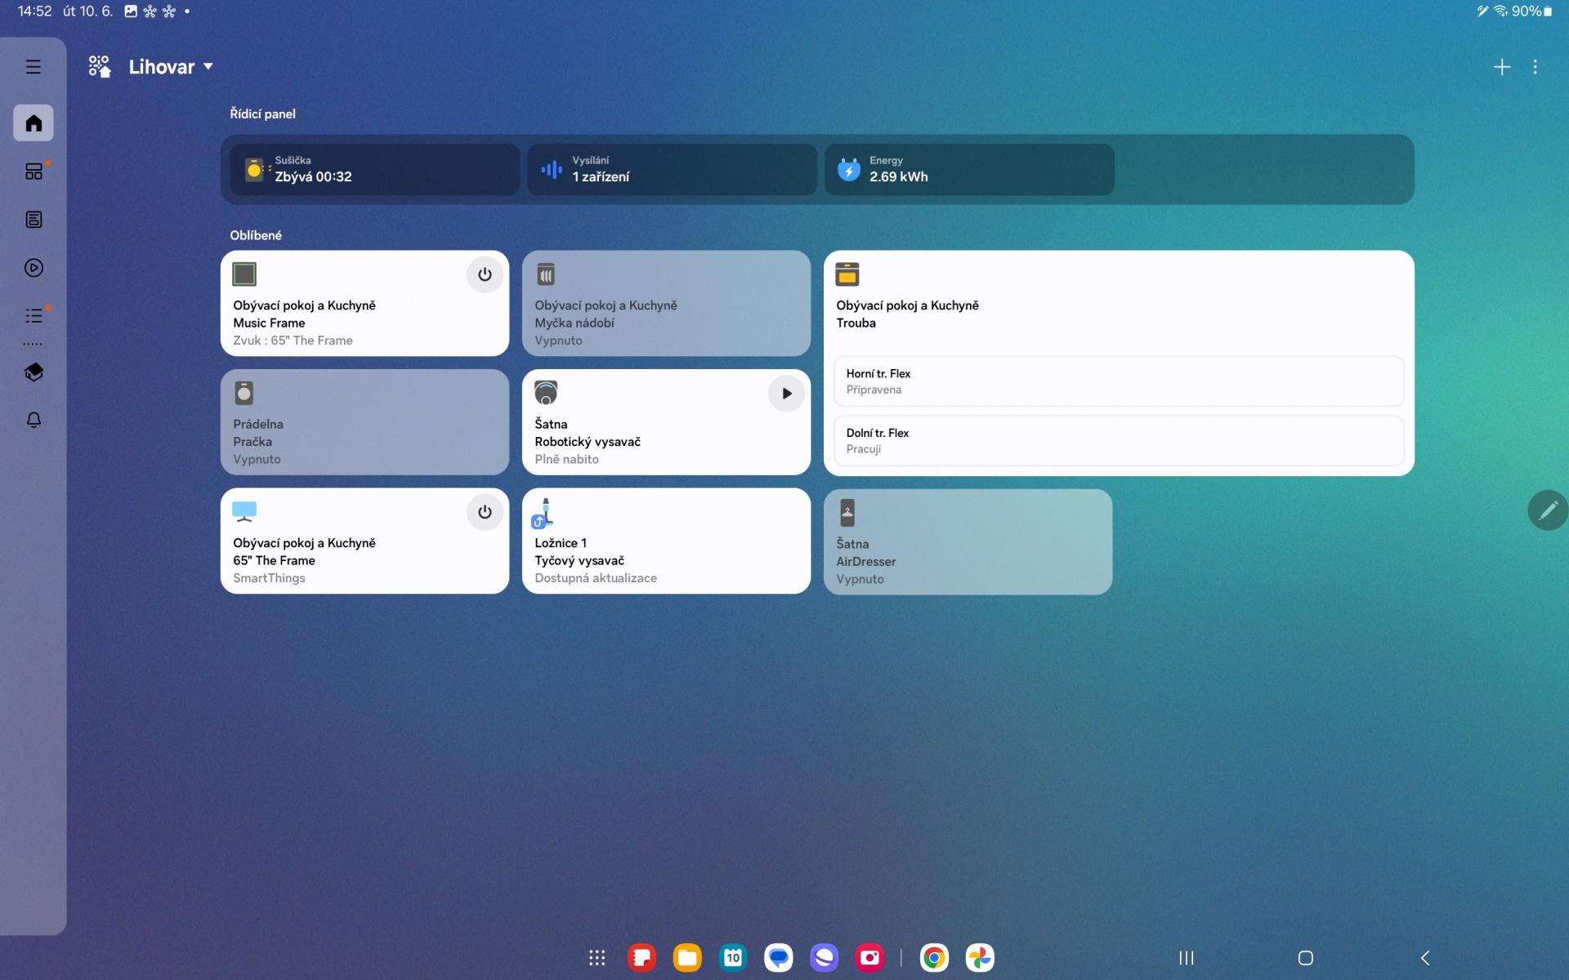Click the robot vacuum icon
The image size is (1569, 980).
coord(546,393)
